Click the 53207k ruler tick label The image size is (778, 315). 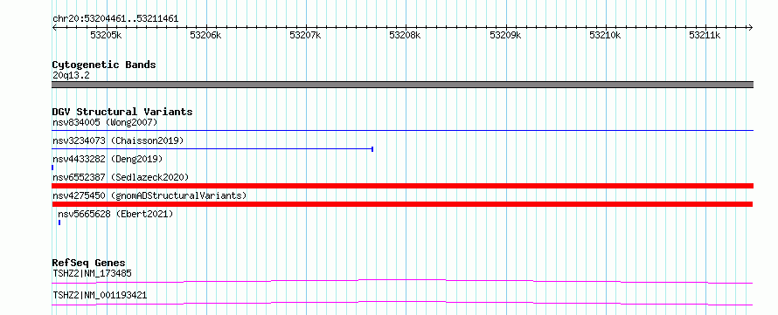click(x=306, y=36)
